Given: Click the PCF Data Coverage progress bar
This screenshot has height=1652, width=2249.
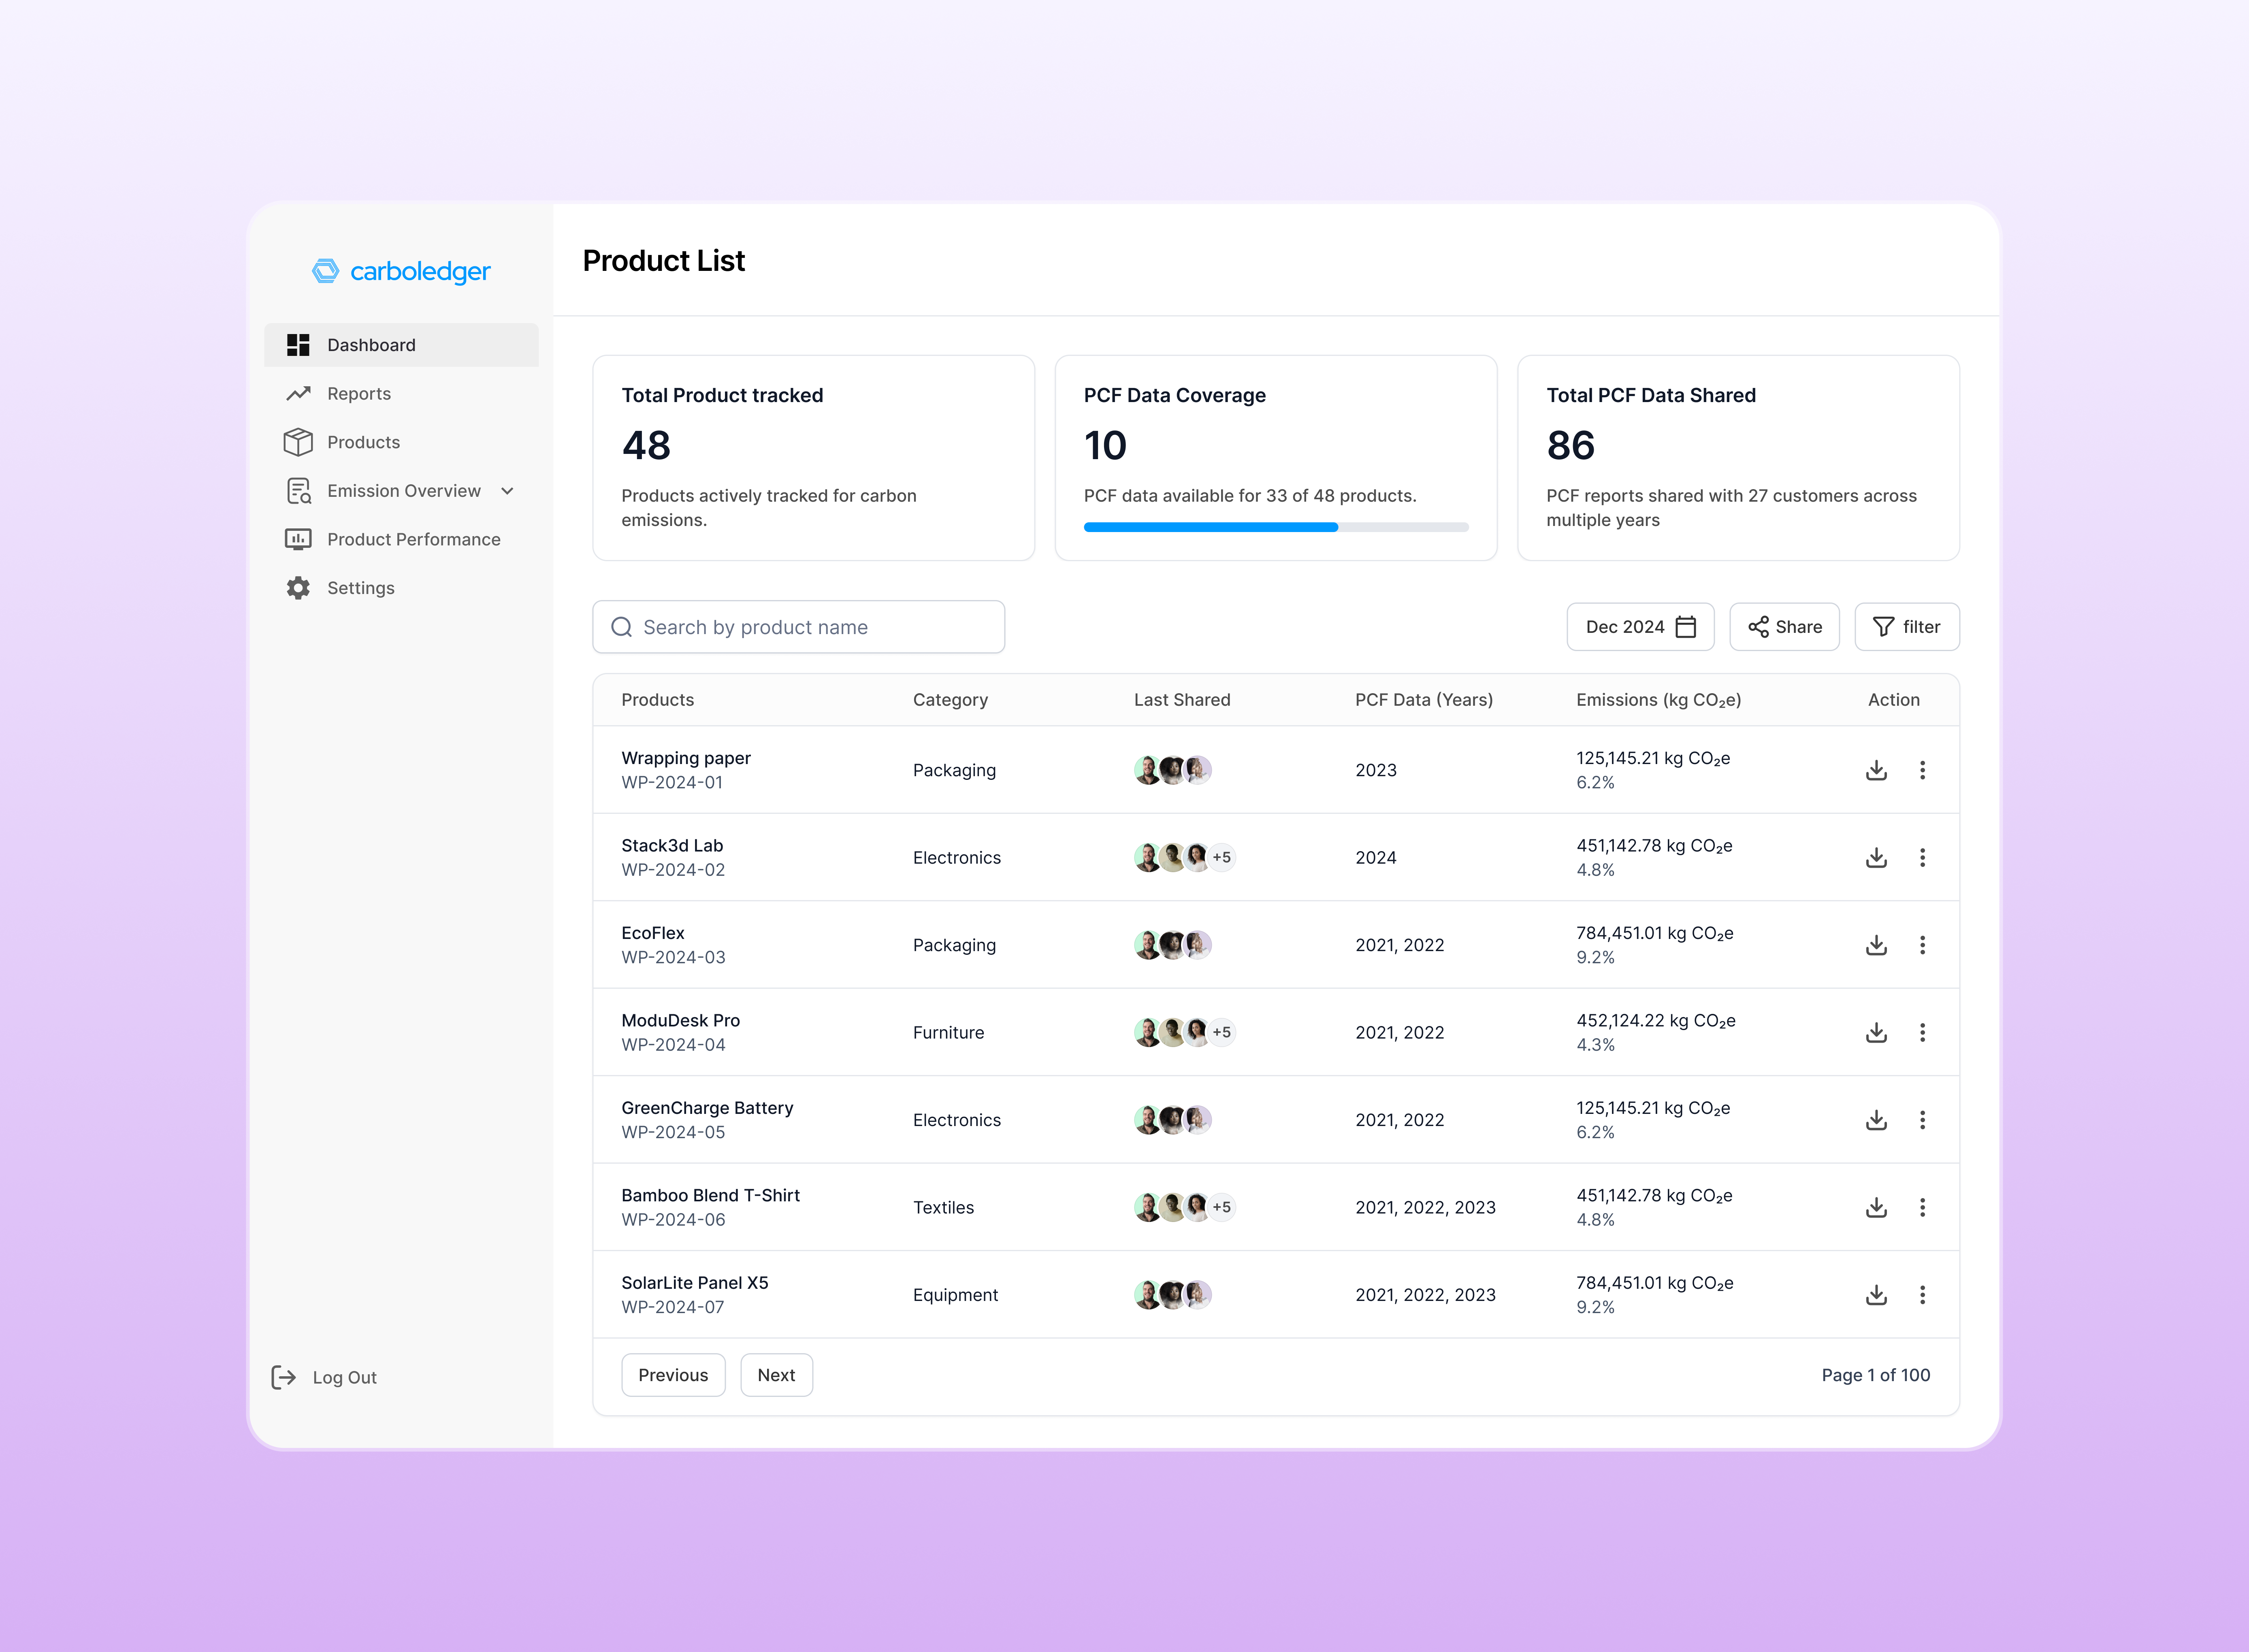Looking at the screenshot, I should tap(1276, 527).
